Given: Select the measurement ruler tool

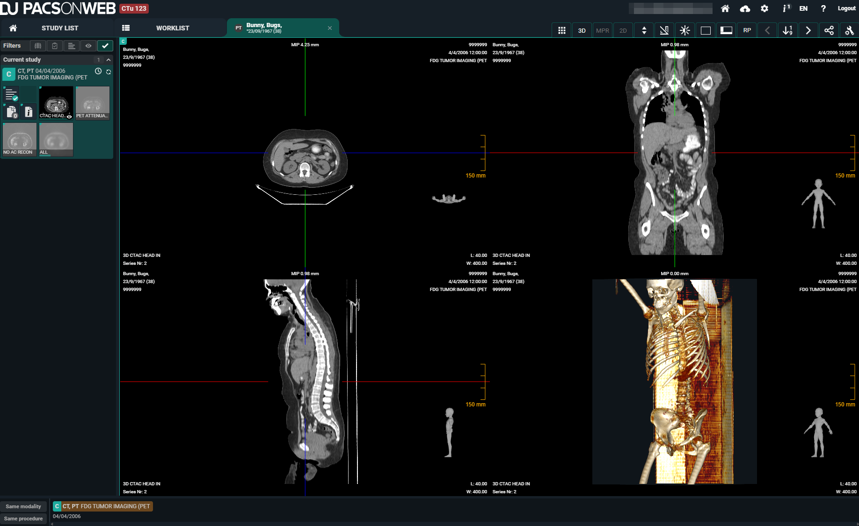Looking at the screenshot, I should pyautogui.click(x=664, y=30).
